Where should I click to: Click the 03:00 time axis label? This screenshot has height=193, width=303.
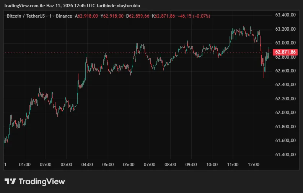[x=66, y=165]
